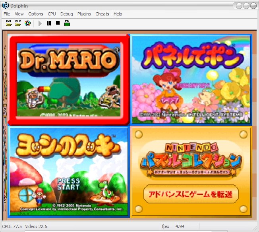Click the red Japanese transfer-to-Advance button

coord(191,194)
